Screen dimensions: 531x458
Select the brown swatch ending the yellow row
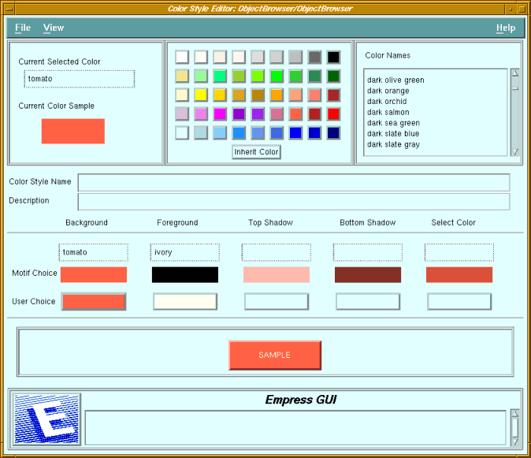(333, 95)
